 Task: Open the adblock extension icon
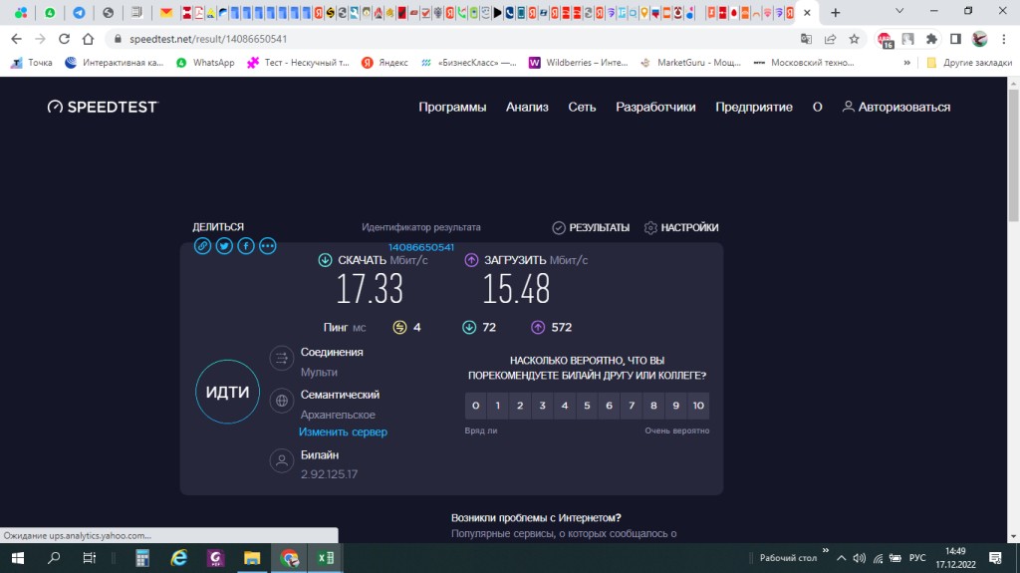click(x=885, y=40)
